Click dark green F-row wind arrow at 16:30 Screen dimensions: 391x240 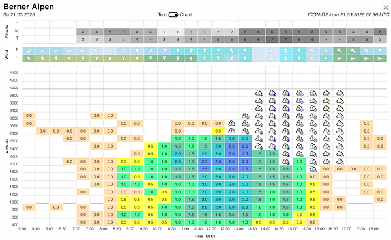click(x=340, y=51)
